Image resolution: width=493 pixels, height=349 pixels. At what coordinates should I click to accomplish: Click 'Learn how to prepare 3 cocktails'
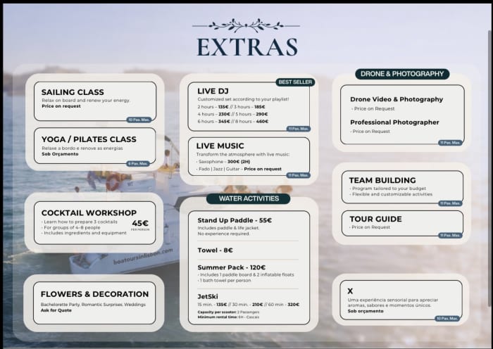coord(80,222)
